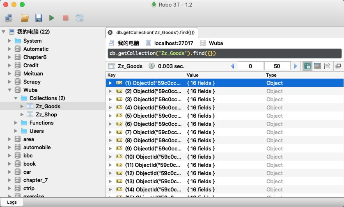This screenshot has height=207, width=344.
Task: Open the Logs tab at bottom
Action: tap(12, 202)
